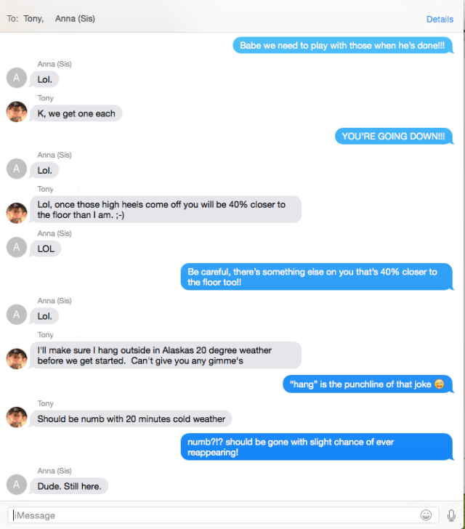Viewport: 465px width, 529px height.
Task: Click Tony's avatar beside "Should be numb" message
Action: click(17, 417)
